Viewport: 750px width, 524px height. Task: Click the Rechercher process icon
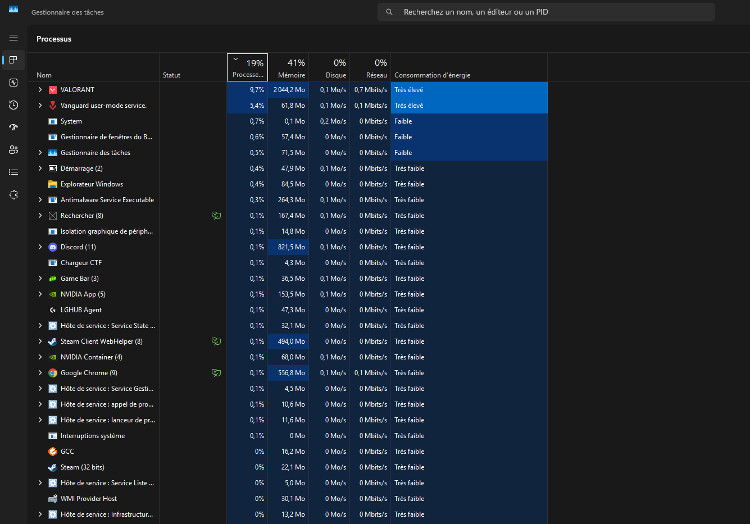click(x=53, y=216)
